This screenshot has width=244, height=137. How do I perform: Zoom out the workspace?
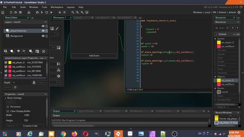tap(73, 13)
